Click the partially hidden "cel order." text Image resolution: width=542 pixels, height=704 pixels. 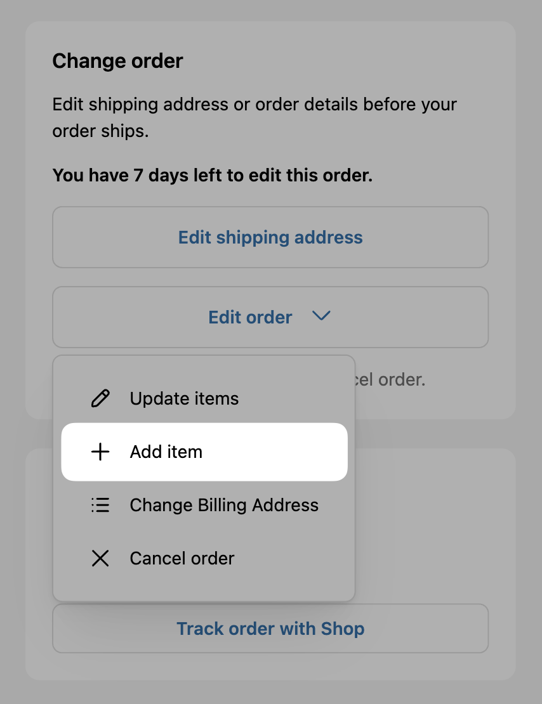(390, 380)
